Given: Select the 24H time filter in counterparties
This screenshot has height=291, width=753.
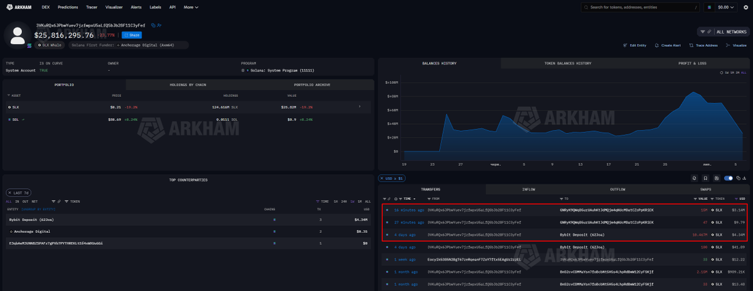Looking at the screenshot, I should coord(344,202).
